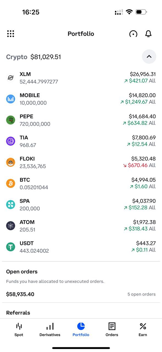
Task: Open the nine-dot apps grid menu
Action: pos(10,34)
